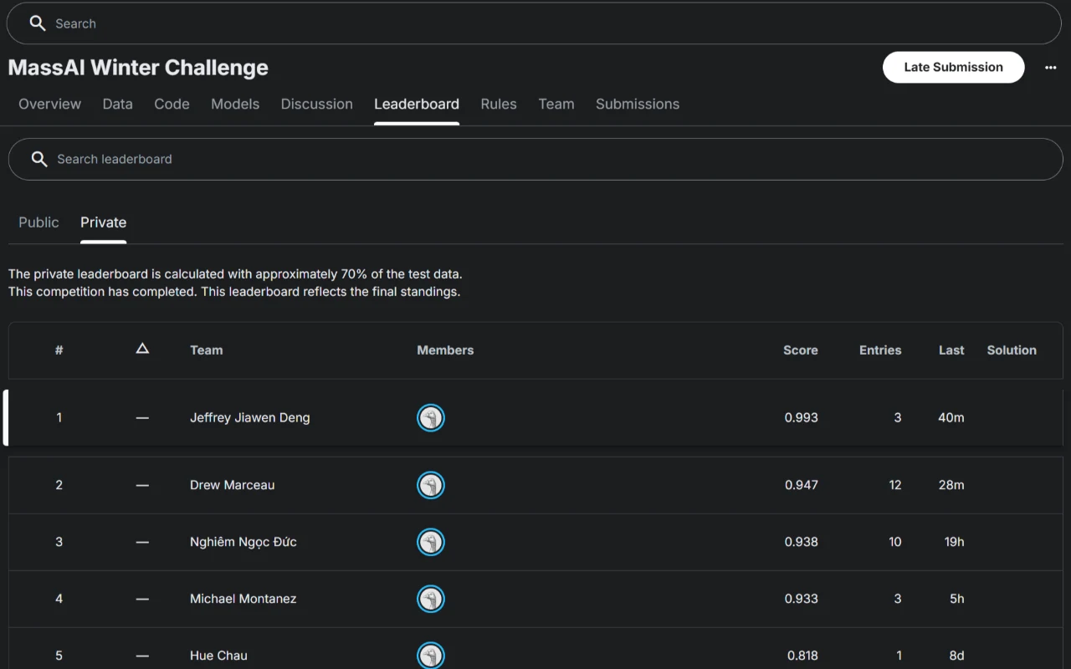
Task: Open team Nghiêm Ngọc Đức
Action: [x=243, y=542]
